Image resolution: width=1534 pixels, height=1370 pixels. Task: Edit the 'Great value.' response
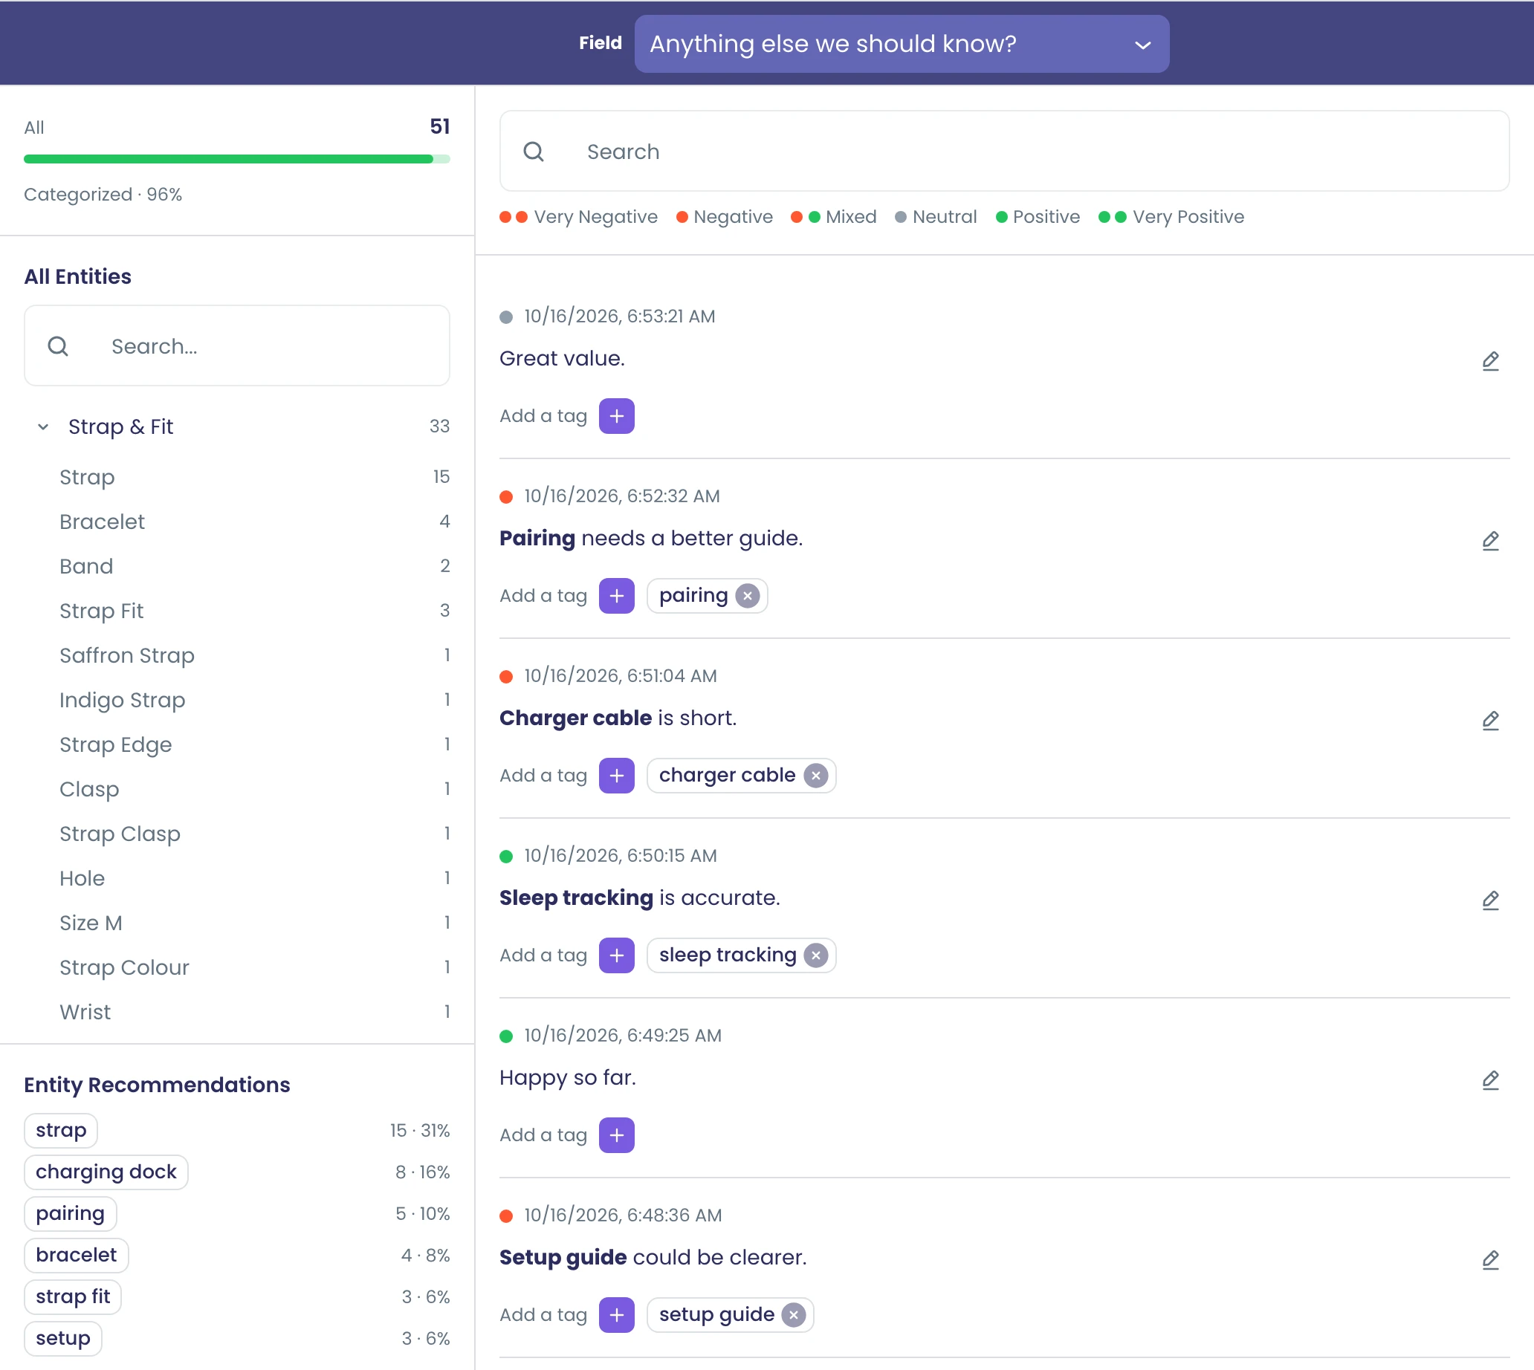[1489, 360]
